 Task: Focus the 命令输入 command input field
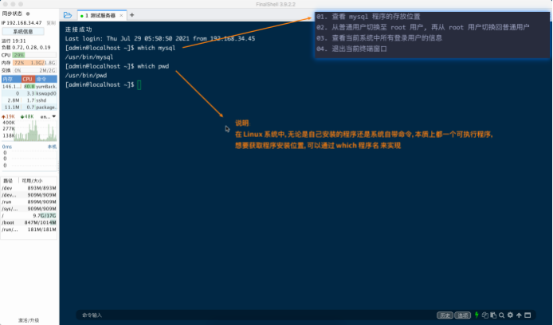click(x=257, y=315)
